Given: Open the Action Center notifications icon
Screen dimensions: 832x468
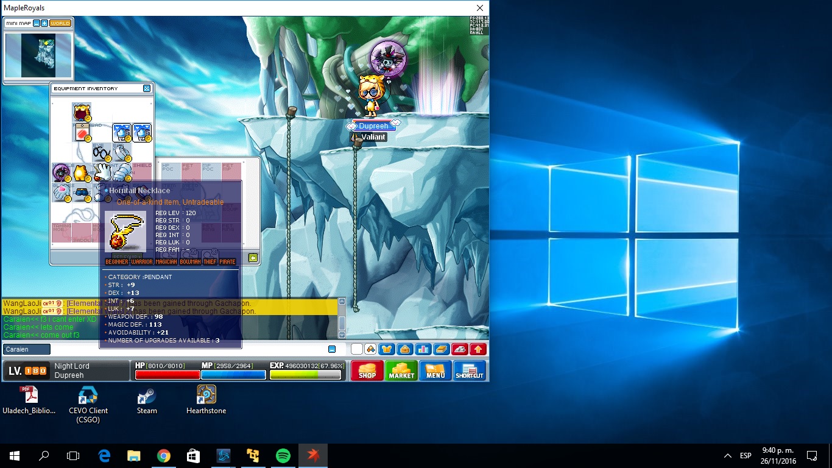Looking at the screenshot, I should 812,456.
